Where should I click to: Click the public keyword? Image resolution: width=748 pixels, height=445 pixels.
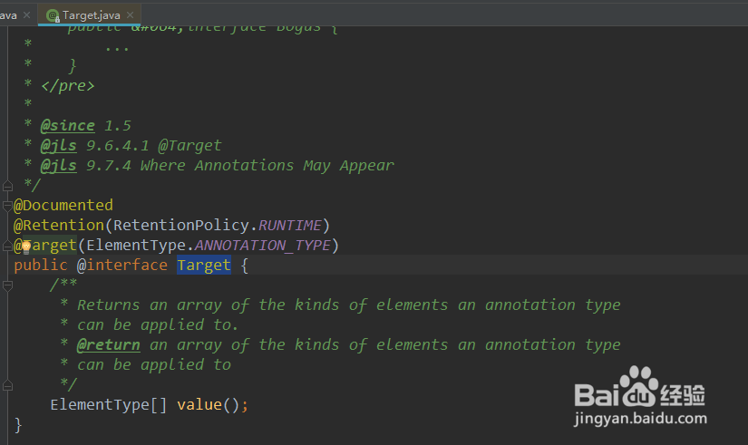coord(41,266)
